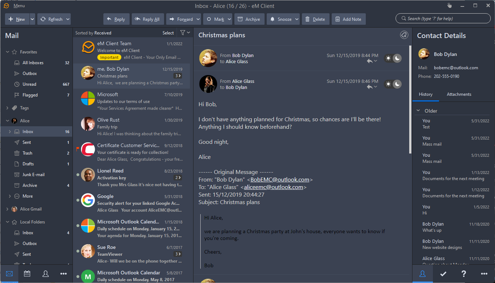
Task: Open the Contacts view in bottom navigation
Action: click(46, 274)
